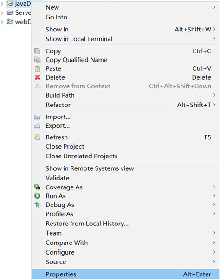
Task: Select Show in Remote Systems view
Action: [x=125, y=168]
